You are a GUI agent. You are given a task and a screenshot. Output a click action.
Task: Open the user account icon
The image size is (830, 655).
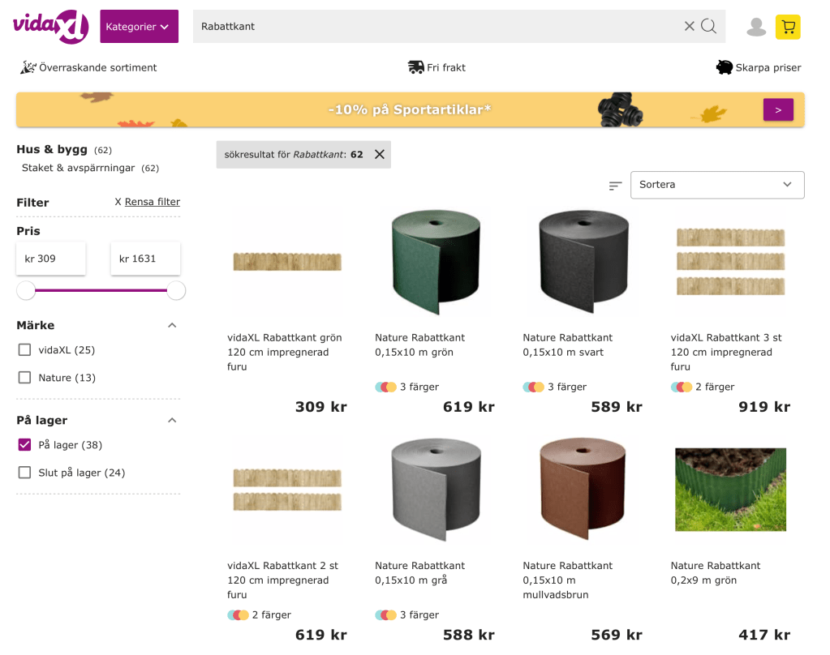[756, 27]
